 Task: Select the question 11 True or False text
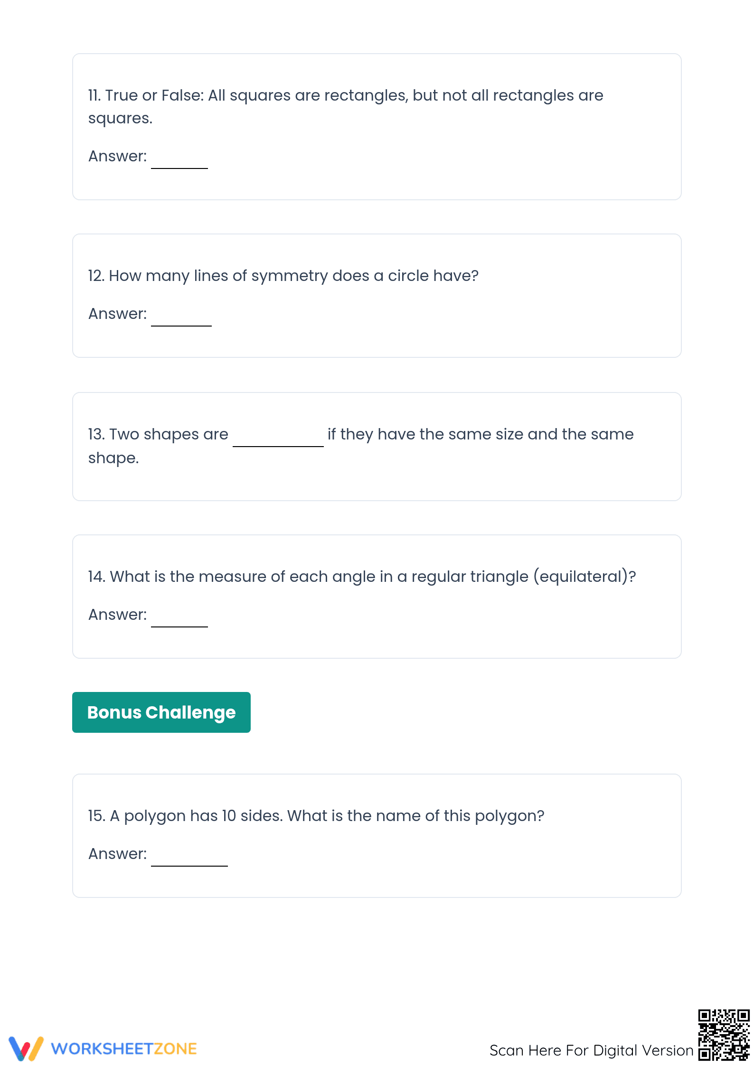346,107
